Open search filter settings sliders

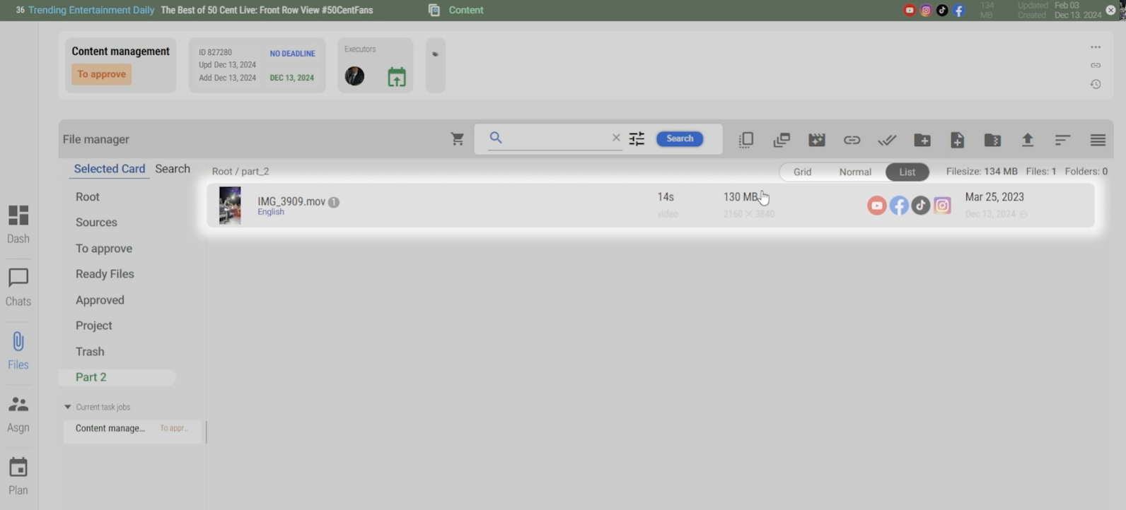(x=637, y=139)
